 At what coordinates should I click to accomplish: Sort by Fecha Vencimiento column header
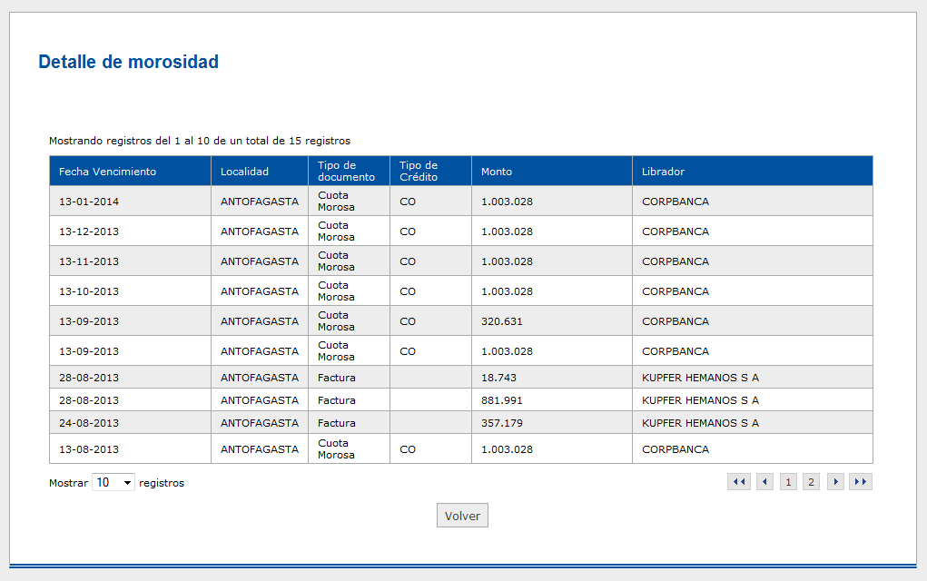130,172
